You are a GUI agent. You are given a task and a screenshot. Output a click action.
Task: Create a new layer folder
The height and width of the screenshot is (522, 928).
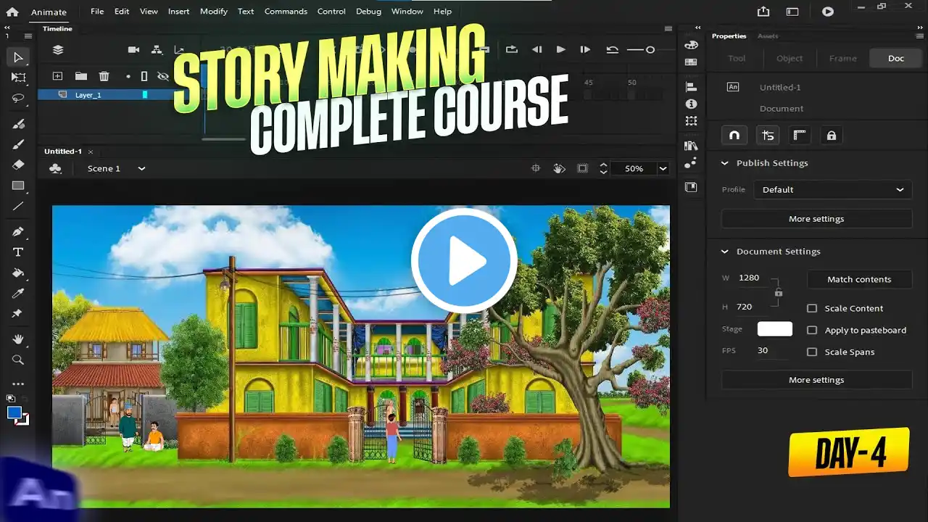pos(81,76)
